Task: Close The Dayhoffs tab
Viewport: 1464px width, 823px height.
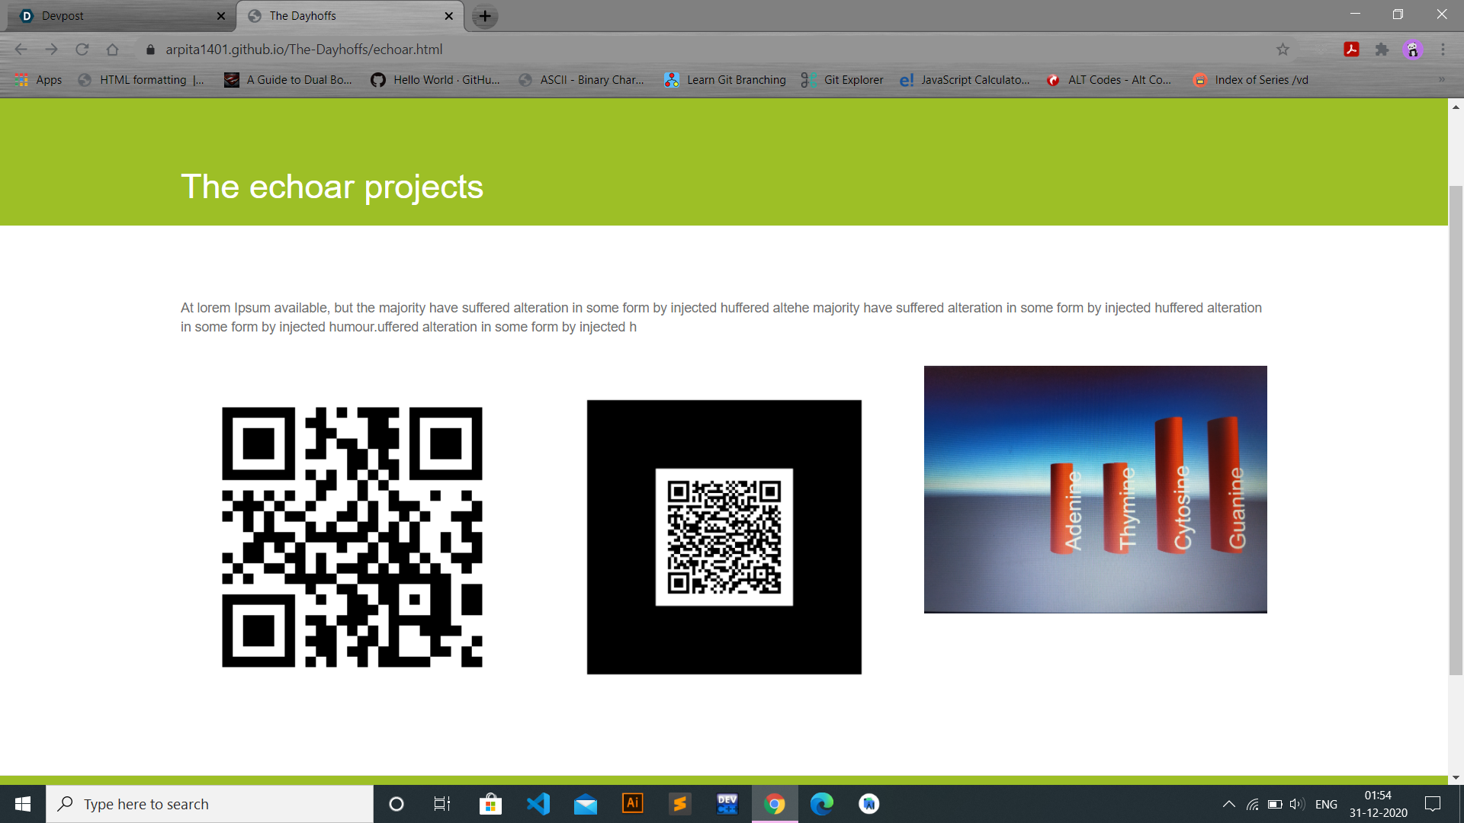Action: click(448, 16)
